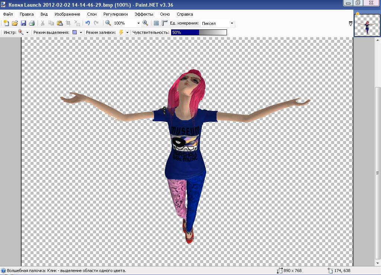Click into the 100% zoom field
This screenshot has width=381, height=275.
[x=124, y=23]
